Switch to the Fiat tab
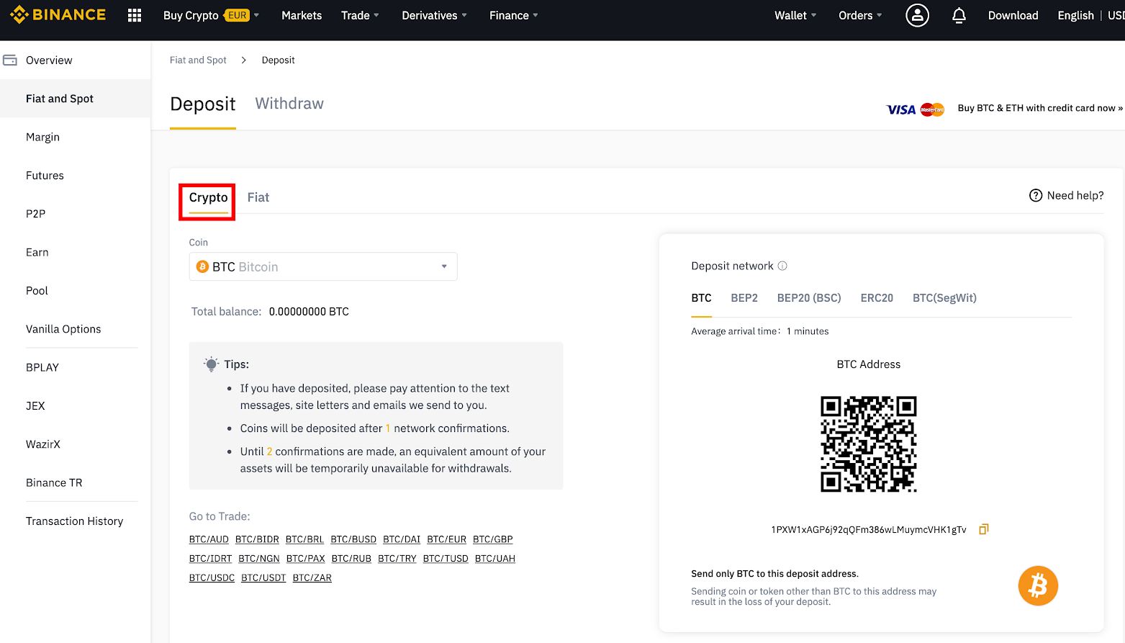Viewport: 1125px width, 643px height. pos(258,197)
